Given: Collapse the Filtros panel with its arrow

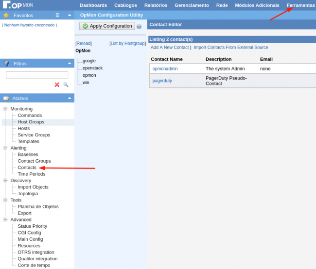Looking at the screenshot, I should (69, 63).
